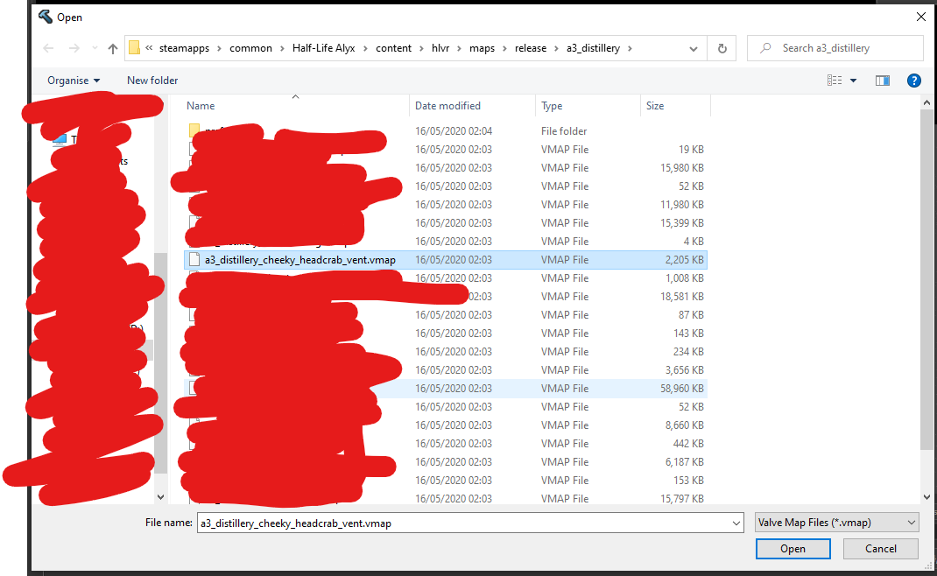Sort files by Name column
937x576 pixels.
coord(201,106)
